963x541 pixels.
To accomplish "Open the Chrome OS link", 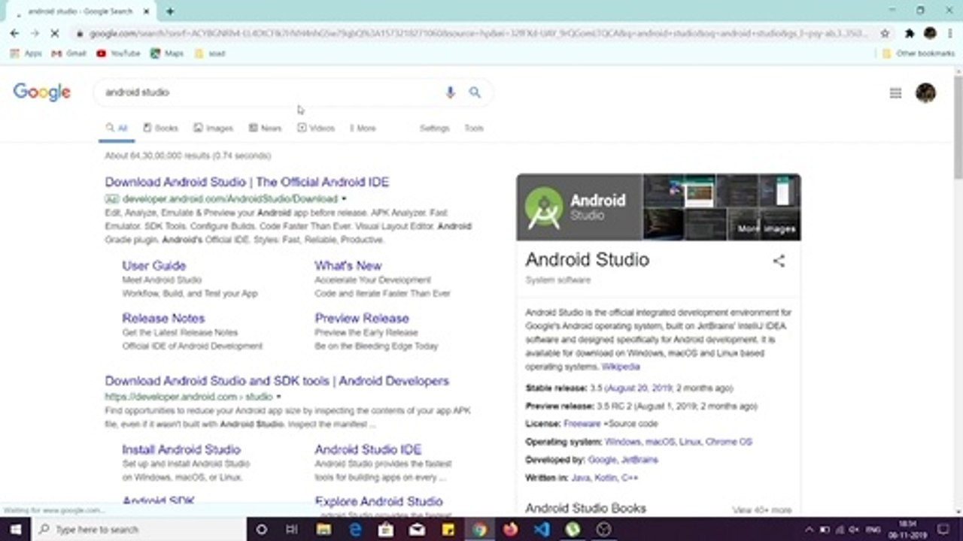I will 728,442.
